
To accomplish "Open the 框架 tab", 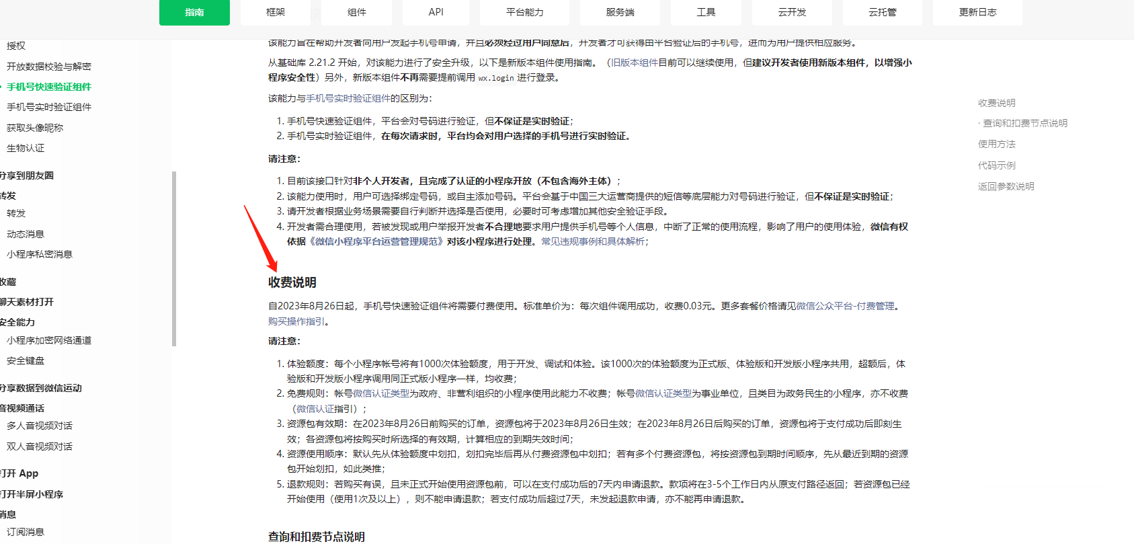I will click(x=276, y=12).
